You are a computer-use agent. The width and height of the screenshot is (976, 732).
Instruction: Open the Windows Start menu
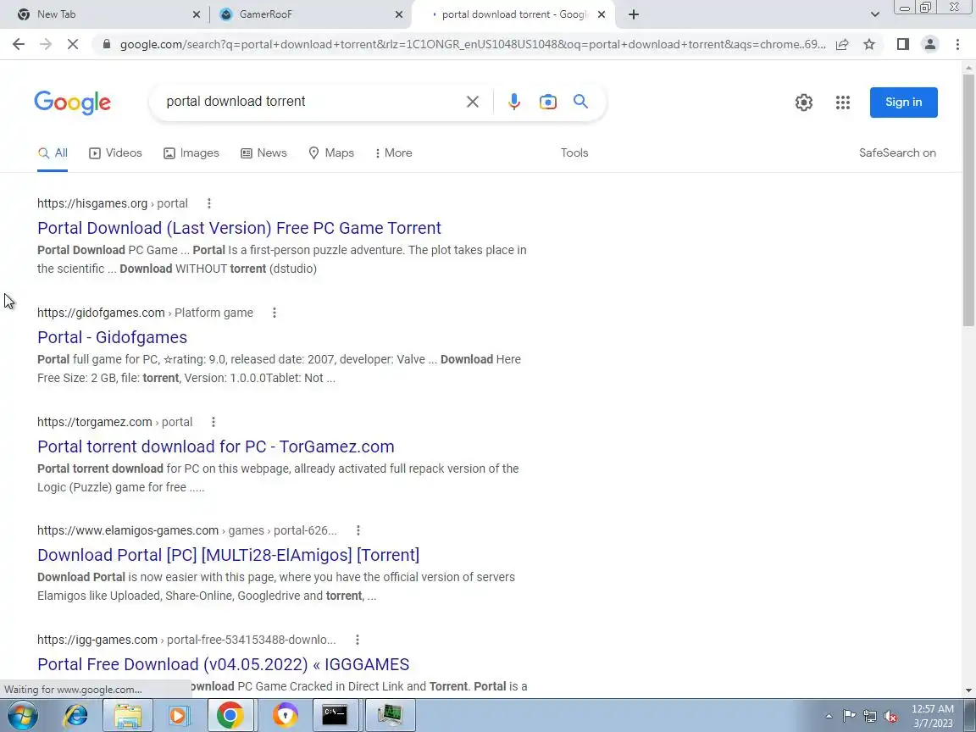(x=22, y=716)
